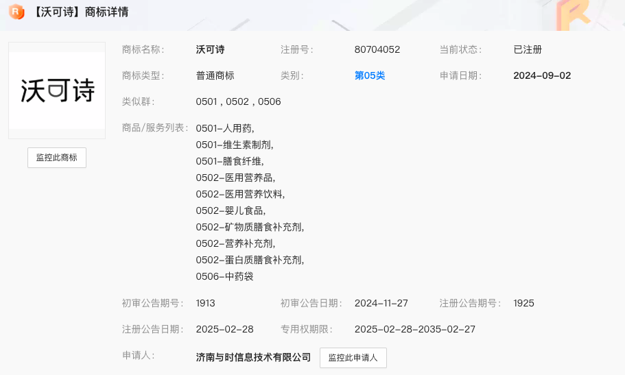This screenshot has width=625, height=375.
Task: Select exclusive period 2025-02-28-2035-02-27
Action: tap(415, 329)
